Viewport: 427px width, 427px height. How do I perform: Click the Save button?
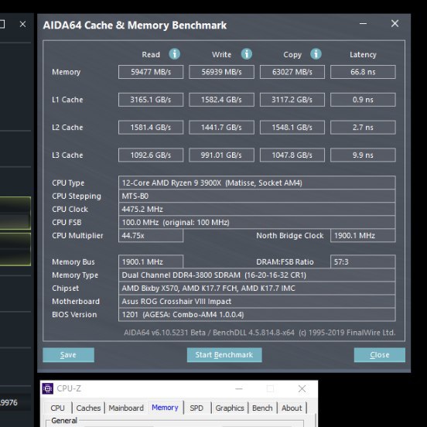coord(68,355)
